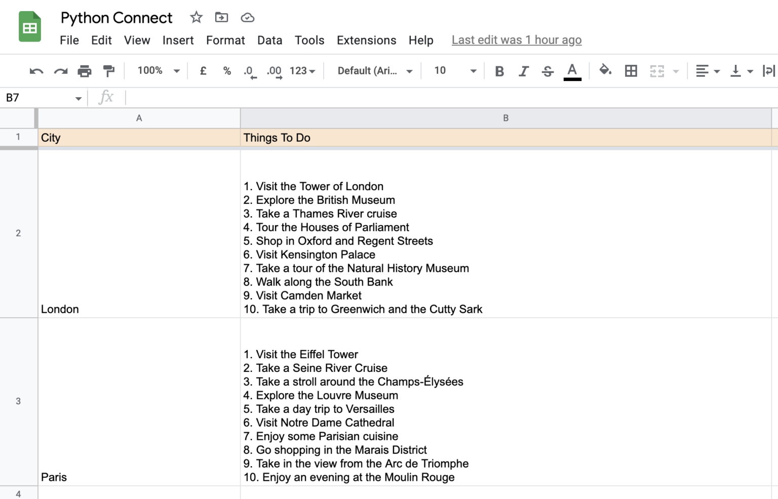Click the Redo arrow
Viewport: 778px width, 499px height.
pyautogui.click(x=60, y=71)
